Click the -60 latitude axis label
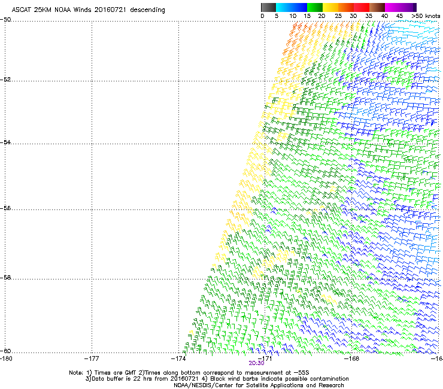Screen dimensions: 443x389 pyautogui.click(x=5, y=351)
